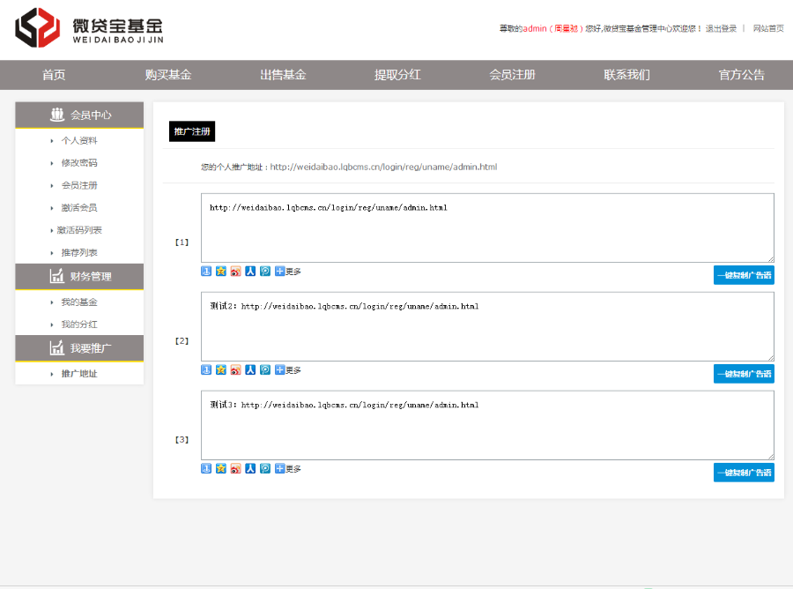The width and height of the screenshot is (793, 589).
Task: Open 激活码列表 in the sidebar
Action: pos(79,230)
